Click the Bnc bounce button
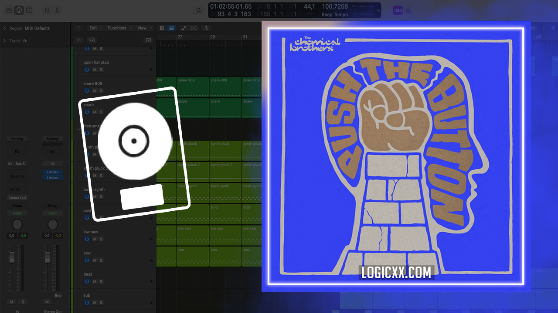The image size is (558, 313). click(x=58, y=295)
